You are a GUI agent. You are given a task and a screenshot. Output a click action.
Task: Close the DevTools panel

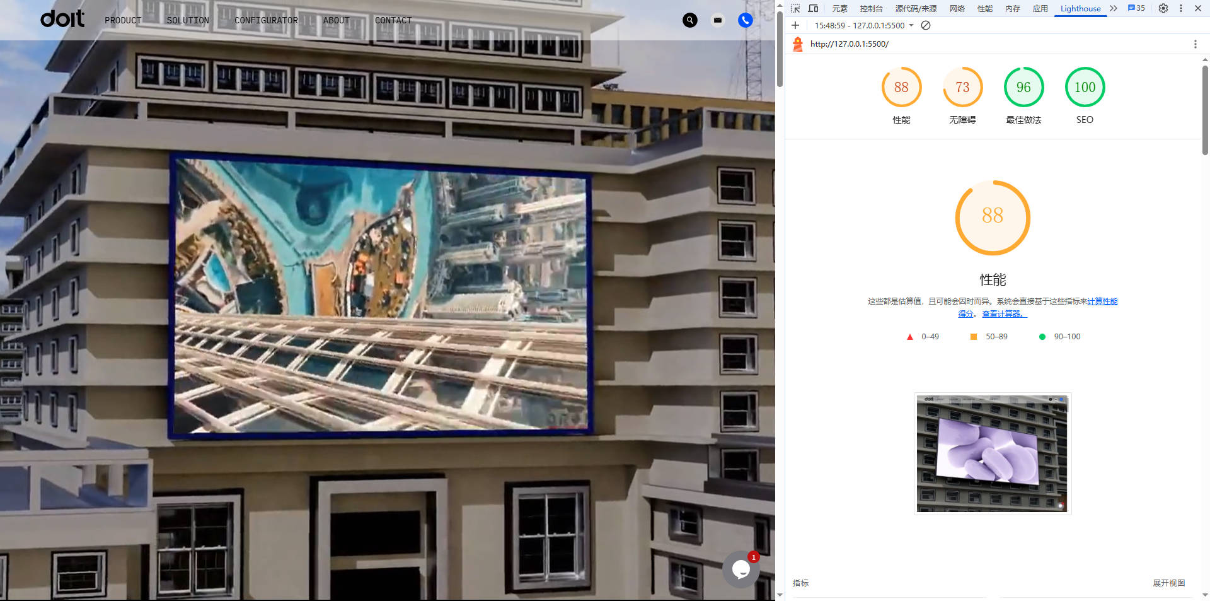tap(1198, 8)
